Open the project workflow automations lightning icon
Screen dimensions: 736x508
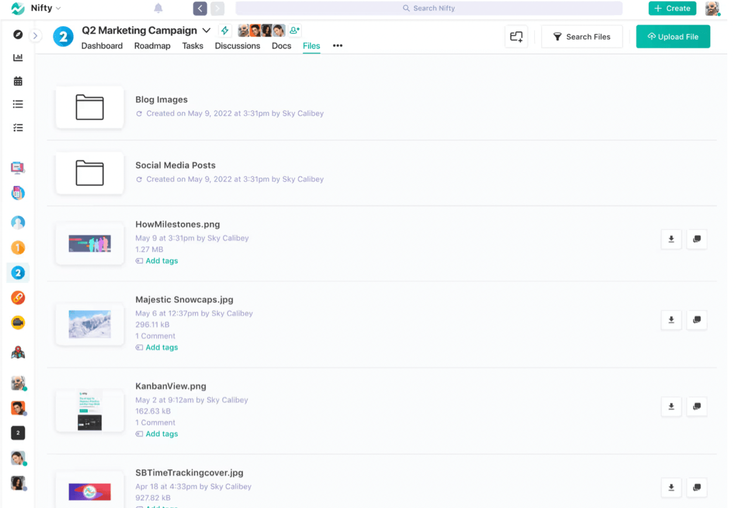point(224,30)
